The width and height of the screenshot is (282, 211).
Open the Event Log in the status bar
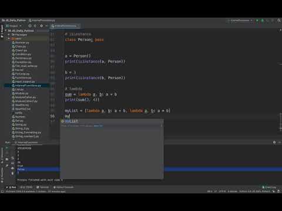coord(269,187)
